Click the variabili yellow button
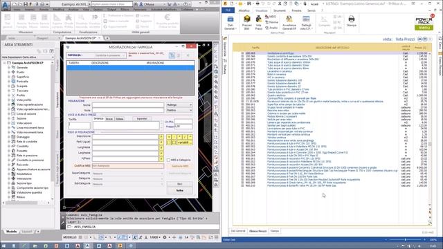Viewport: 443px width, 249px height. coord(185,142)
